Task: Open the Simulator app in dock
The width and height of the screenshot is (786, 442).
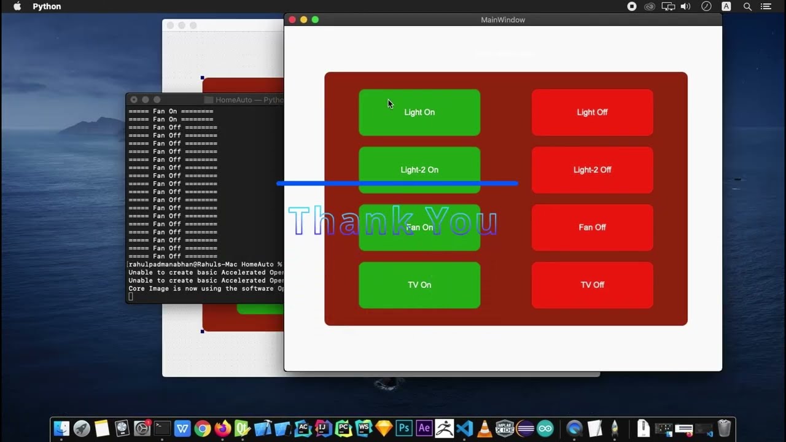Action: pos(283,428)
